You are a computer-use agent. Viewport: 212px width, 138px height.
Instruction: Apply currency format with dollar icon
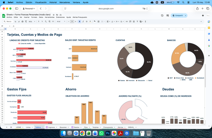39,22
